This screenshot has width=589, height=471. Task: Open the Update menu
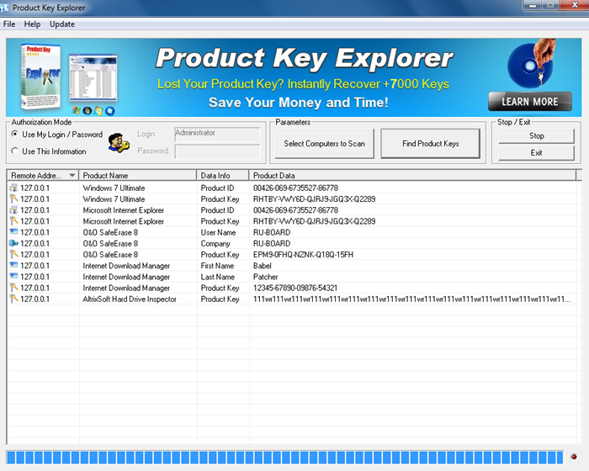(62, 24)
